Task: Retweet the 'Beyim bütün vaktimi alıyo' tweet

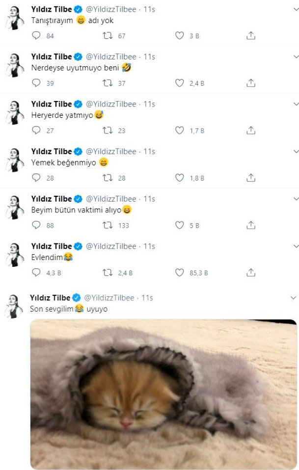Action: (108, 225)
